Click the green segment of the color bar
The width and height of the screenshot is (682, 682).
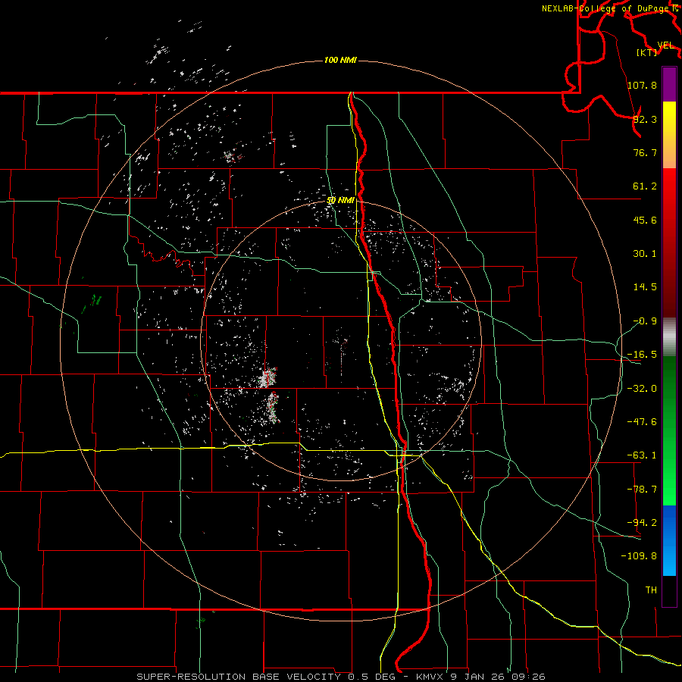[669, 430]
